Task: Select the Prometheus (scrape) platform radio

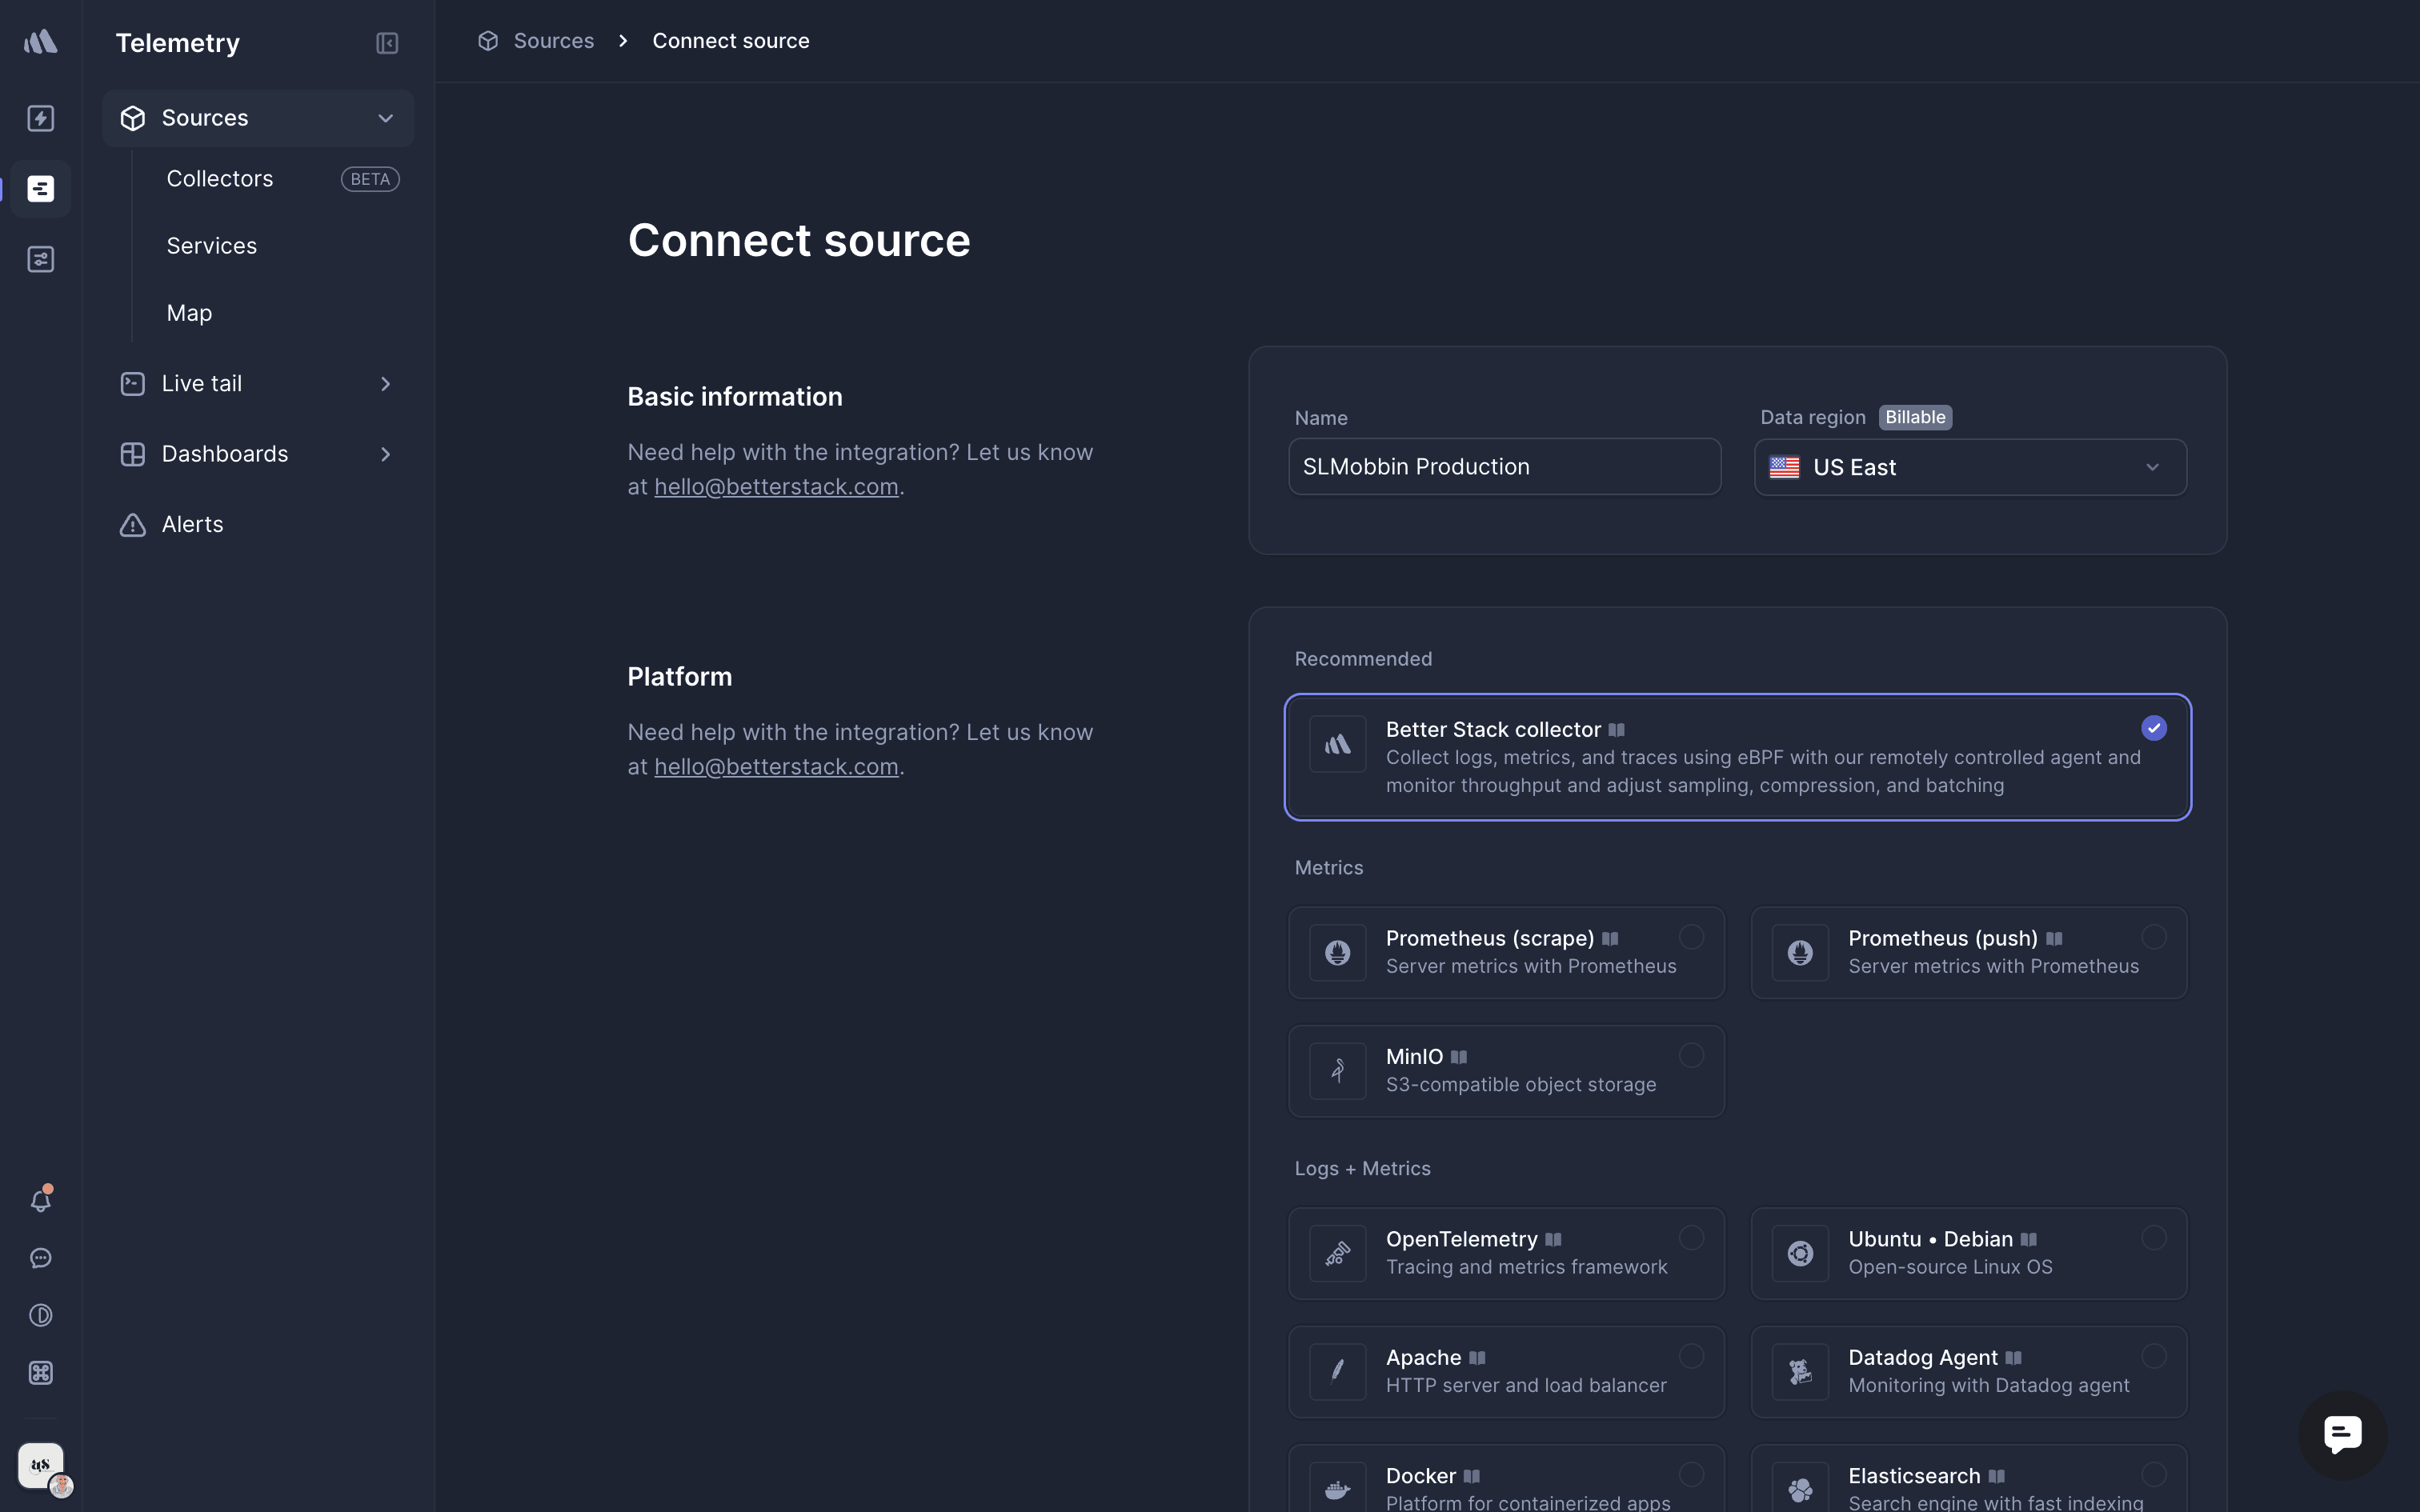Action: [1691, 937]
